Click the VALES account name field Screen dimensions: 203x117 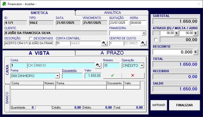click(86, 43)
